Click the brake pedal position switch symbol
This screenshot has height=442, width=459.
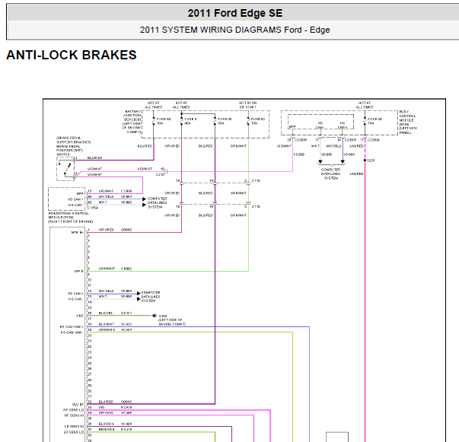65,169
